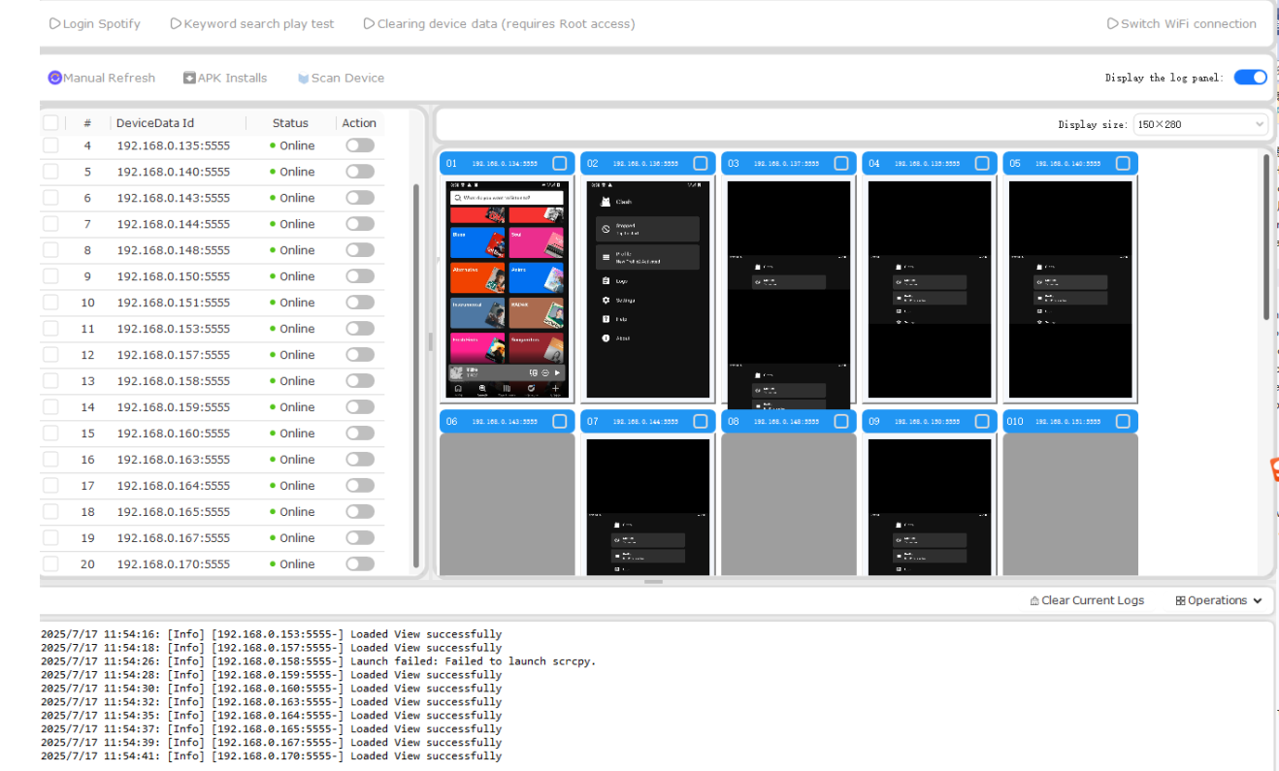Screen dimensions: 1279x771
Task: Clear Current Logs with the broom icon
Action: (x=1087, y=600)
